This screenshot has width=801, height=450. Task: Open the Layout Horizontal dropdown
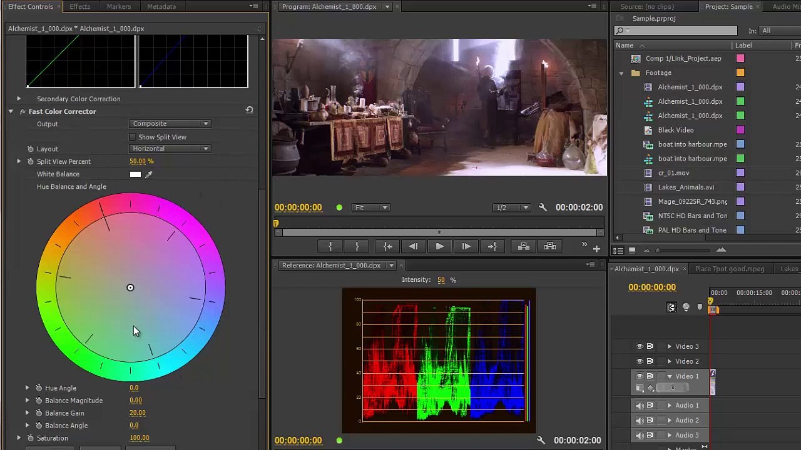(170, 149)
